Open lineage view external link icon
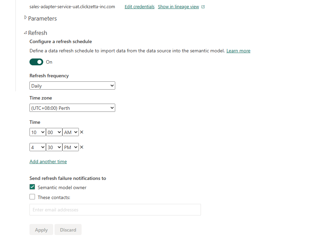 tap(203, 7)
